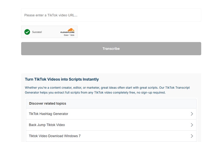Expand chevron for TikTok Hashtag Generator
219x142 pixels.
[192, 114]
